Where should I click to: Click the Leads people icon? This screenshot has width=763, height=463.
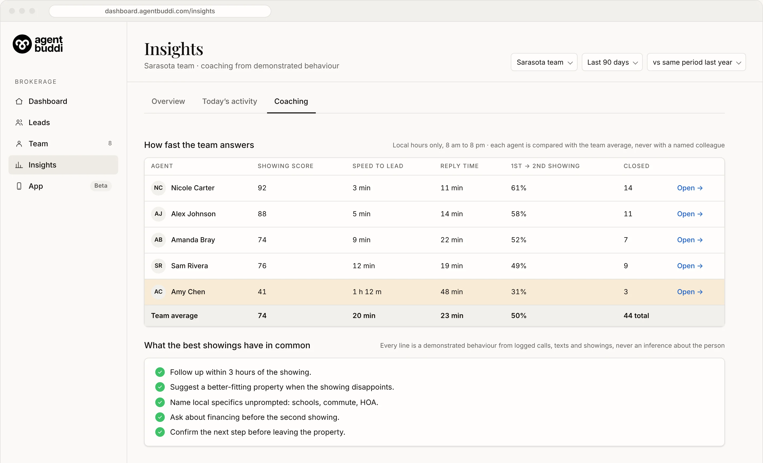tap(19, 123)
